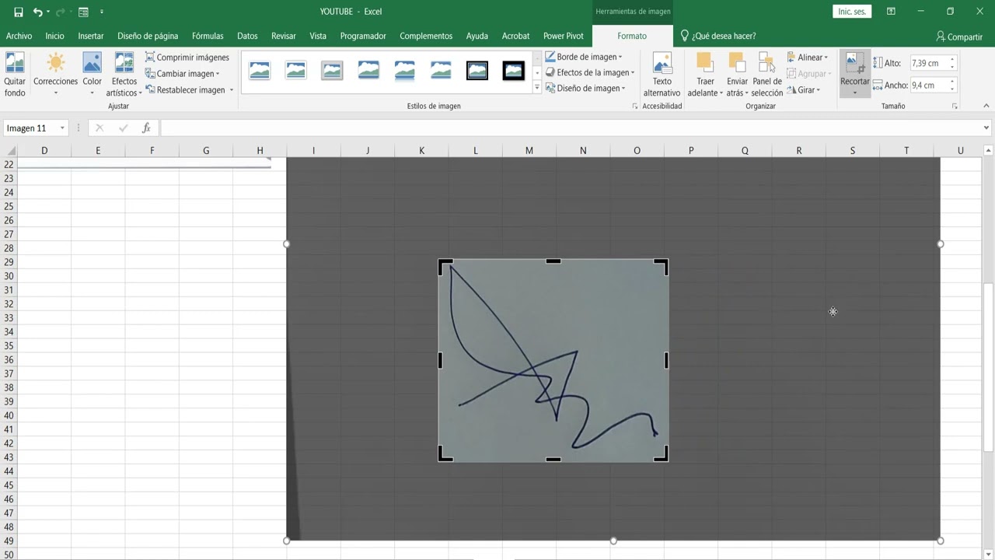Click the top-center crop handle
The width and height of the screenshot is (995, 560).
(x=553, y=261)
